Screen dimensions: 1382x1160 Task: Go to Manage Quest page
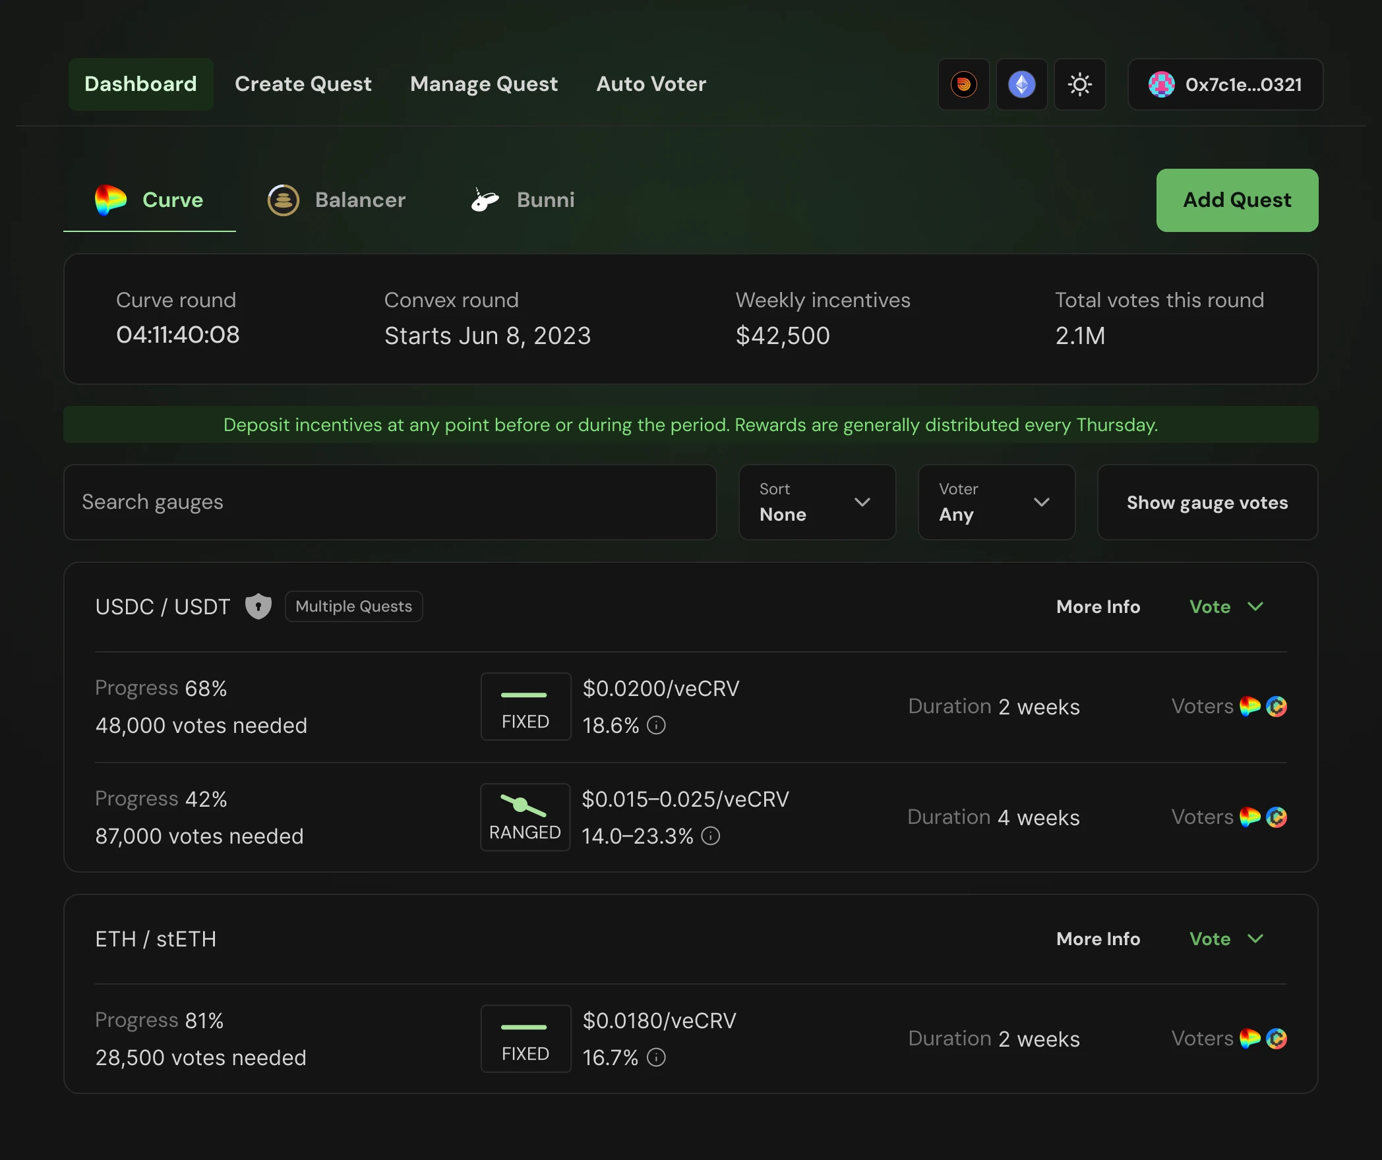[484, 84]
